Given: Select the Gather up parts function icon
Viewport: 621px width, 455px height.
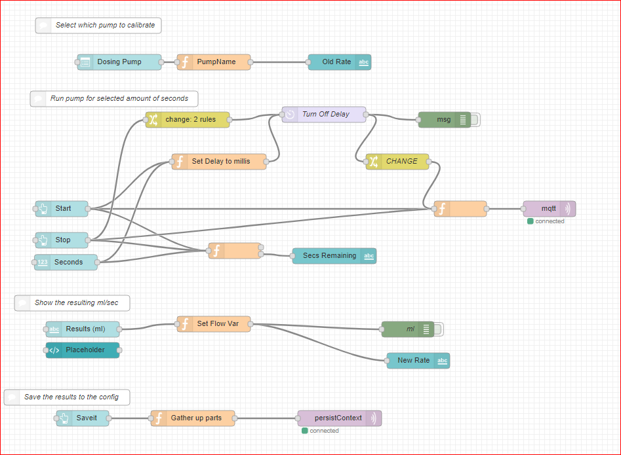Looking at the screenshot, I should tap(159, 418).
